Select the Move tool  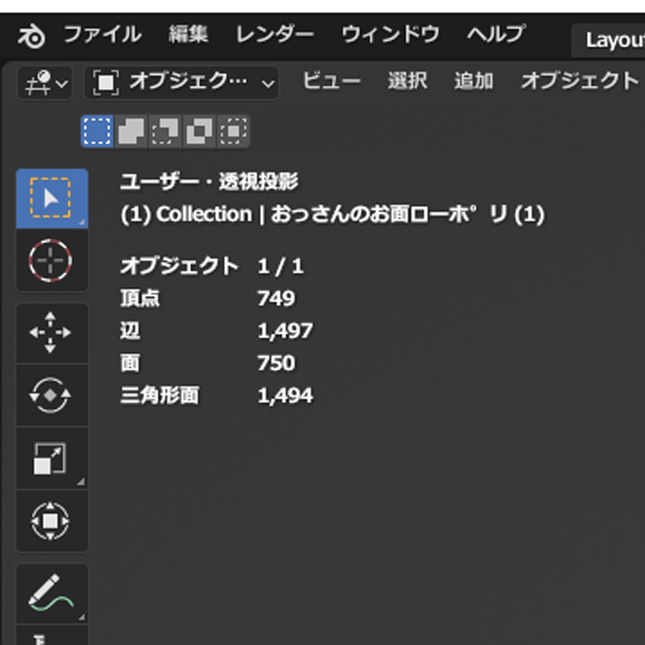pos(52,333)
